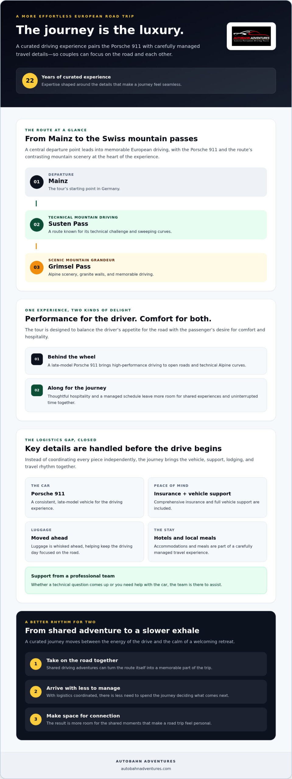Click yellow step 1 circle, Take on the road
The height and width of the screenshot is (779, 292).
36,664
